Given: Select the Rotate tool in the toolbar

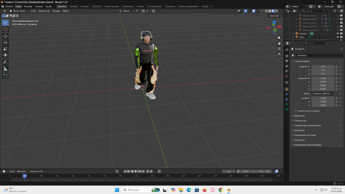Looking at the screenshot, I should (x=5, y=42).
